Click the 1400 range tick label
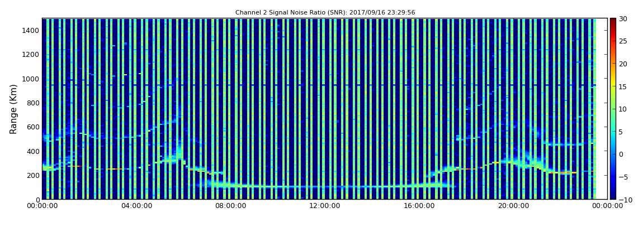643x227 pixels. (31, 30)
